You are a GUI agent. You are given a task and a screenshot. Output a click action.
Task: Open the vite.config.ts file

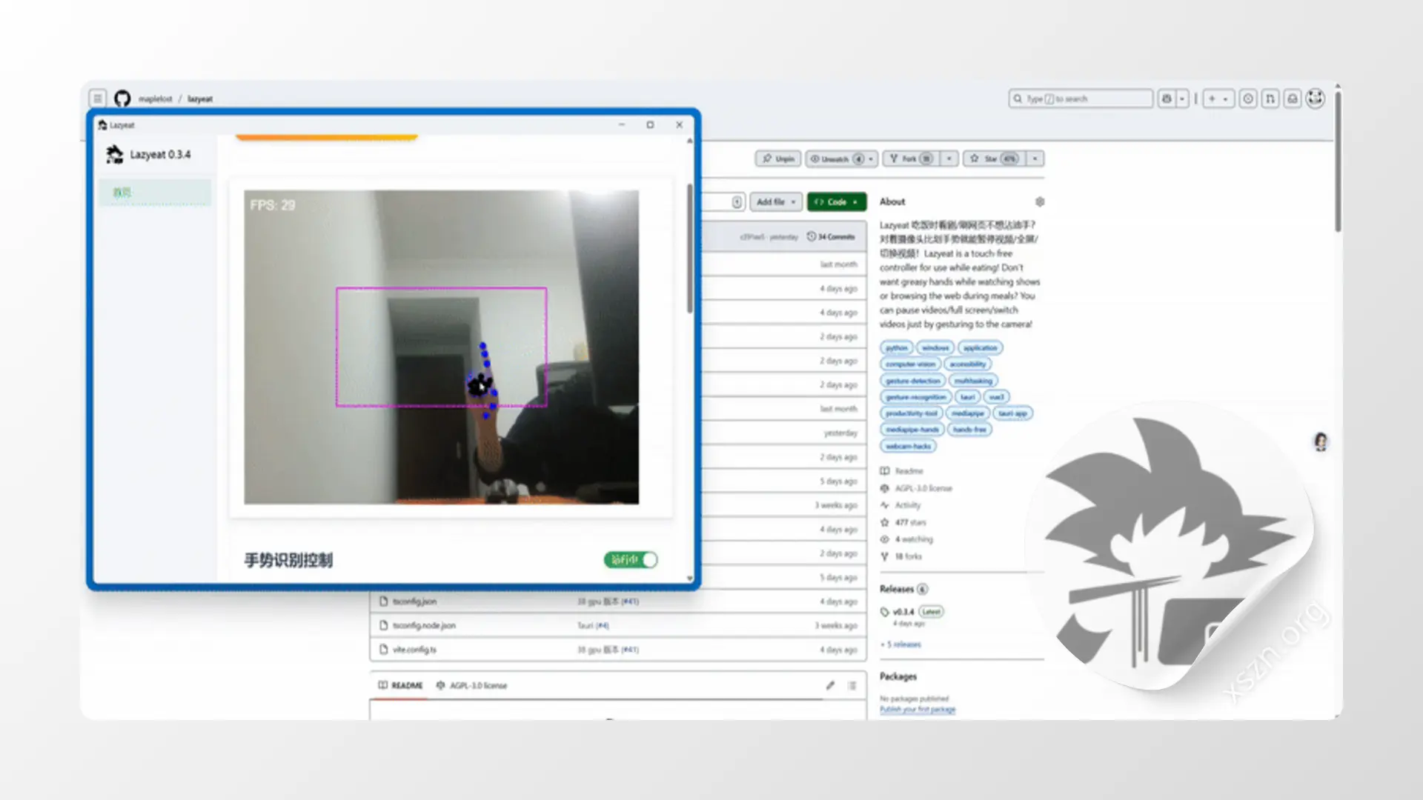414,650
